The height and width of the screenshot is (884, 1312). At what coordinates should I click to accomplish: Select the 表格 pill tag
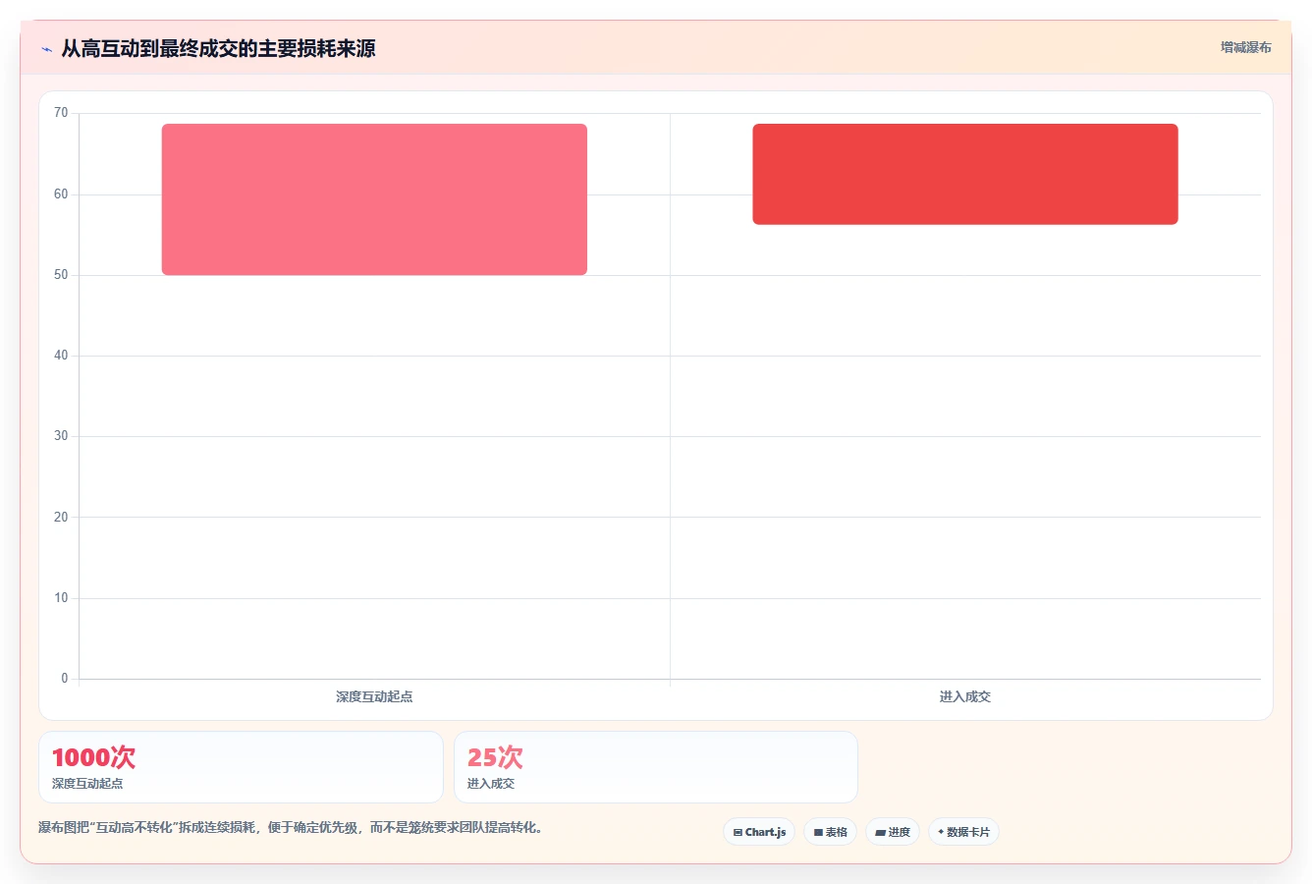(x=830, y=832)
